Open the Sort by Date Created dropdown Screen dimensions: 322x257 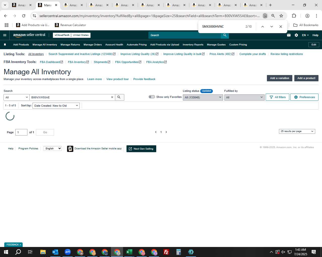[56, 106]
